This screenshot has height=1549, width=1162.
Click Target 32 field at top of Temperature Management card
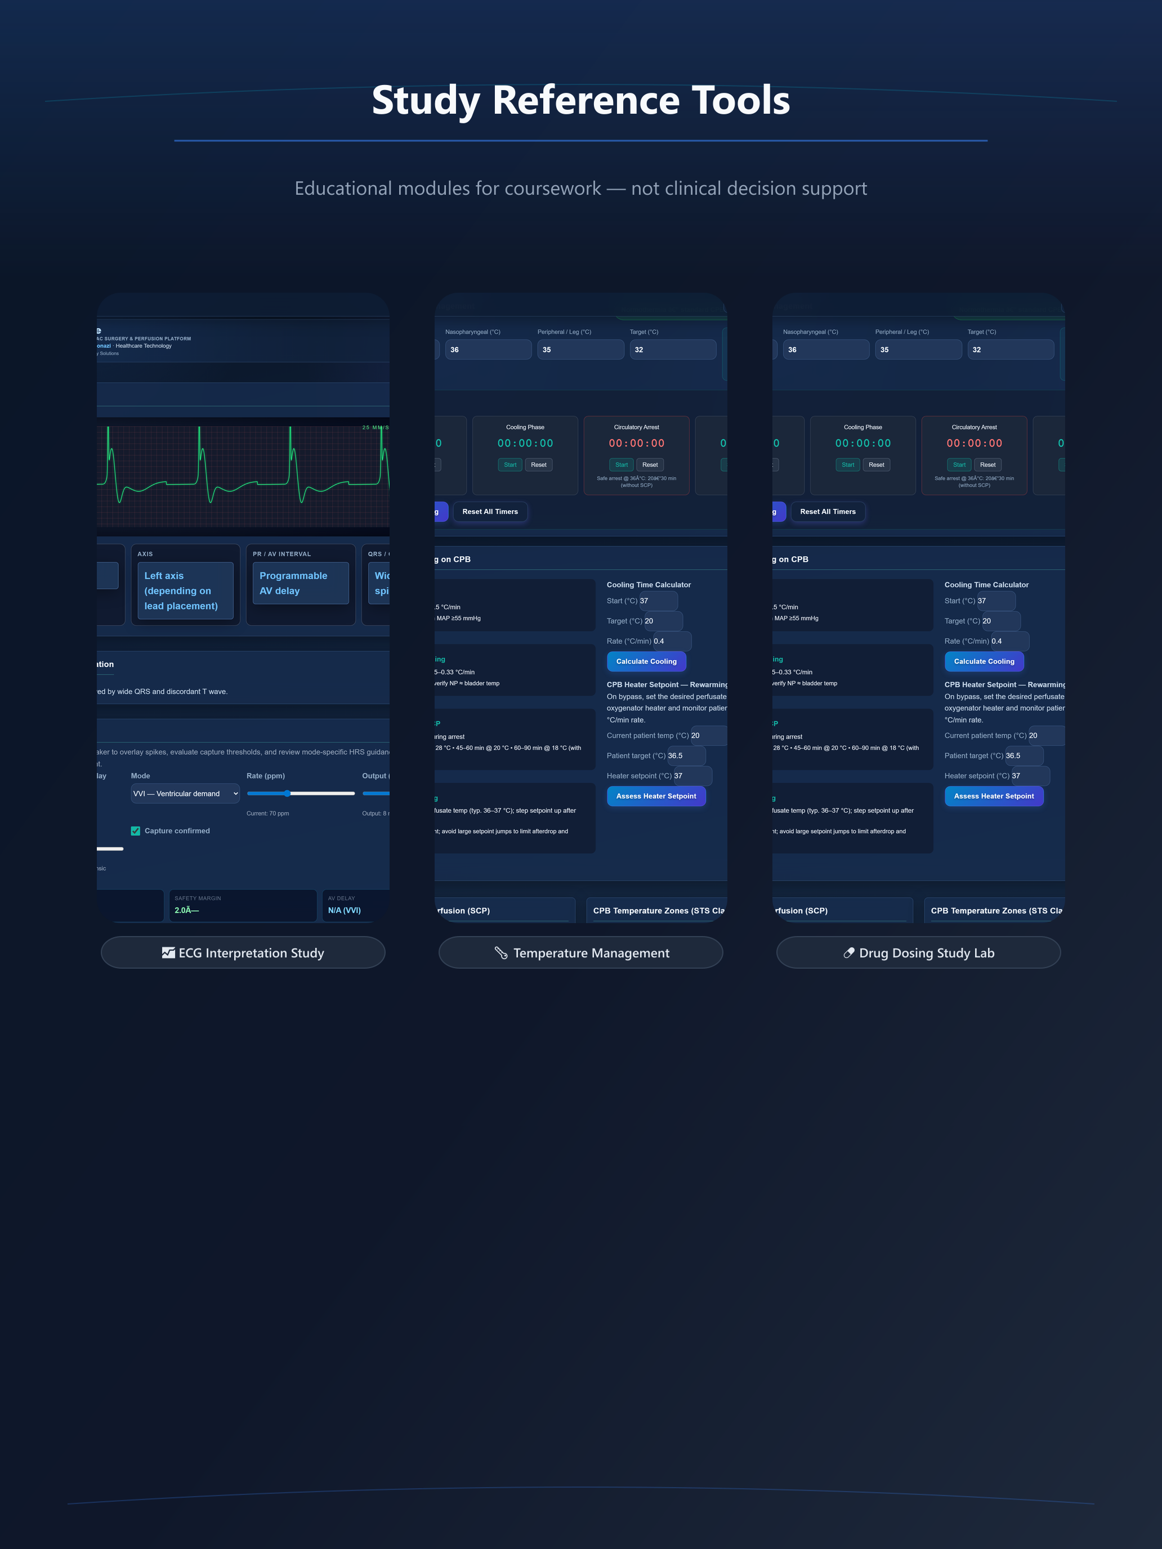pos(673,350)
